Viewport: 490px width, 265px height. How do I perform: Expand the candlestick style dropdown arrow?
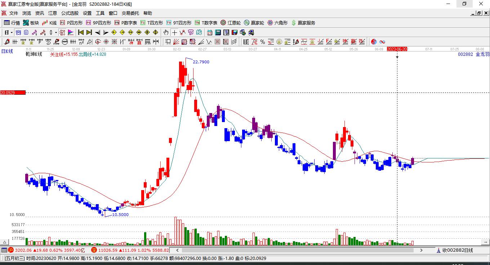point(56,32)
